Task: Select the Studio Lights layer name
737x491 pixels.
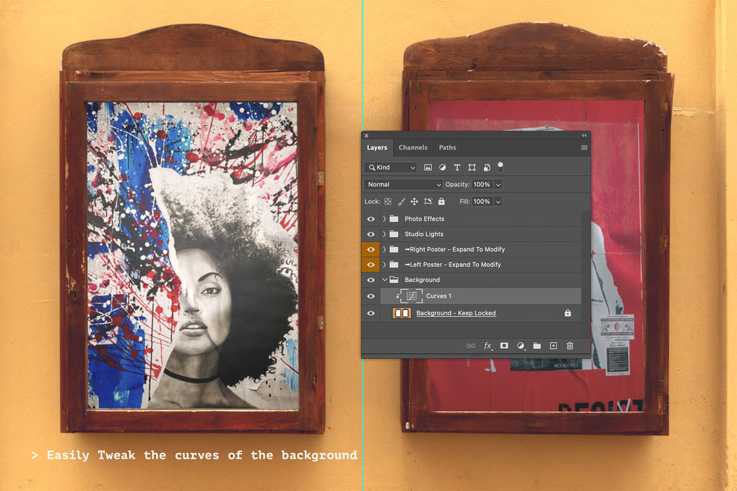Action: point(424,234)
